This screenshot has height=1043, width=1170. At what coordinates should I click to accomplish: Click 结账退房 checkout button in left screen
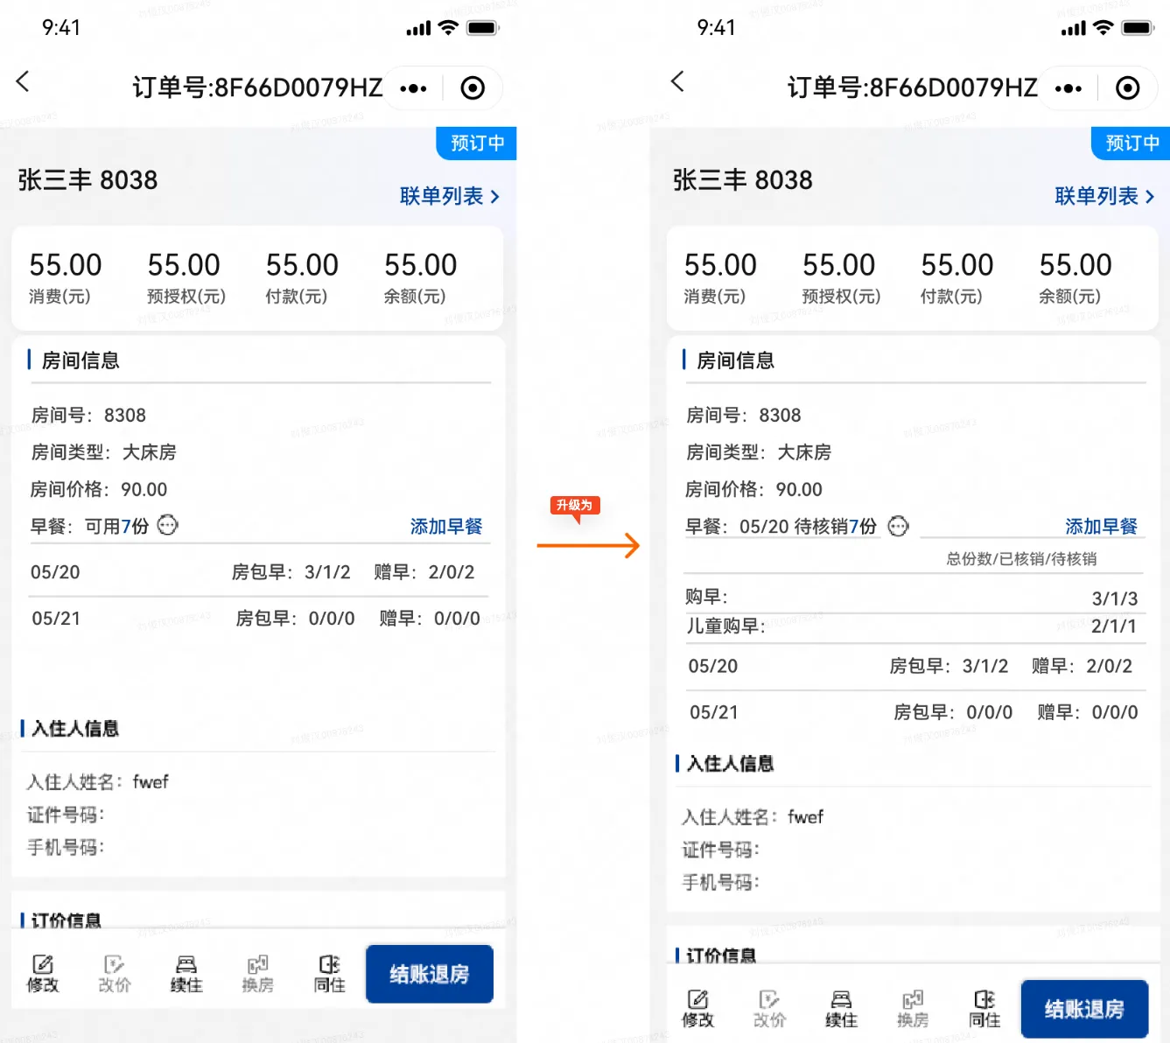[430, 974]
